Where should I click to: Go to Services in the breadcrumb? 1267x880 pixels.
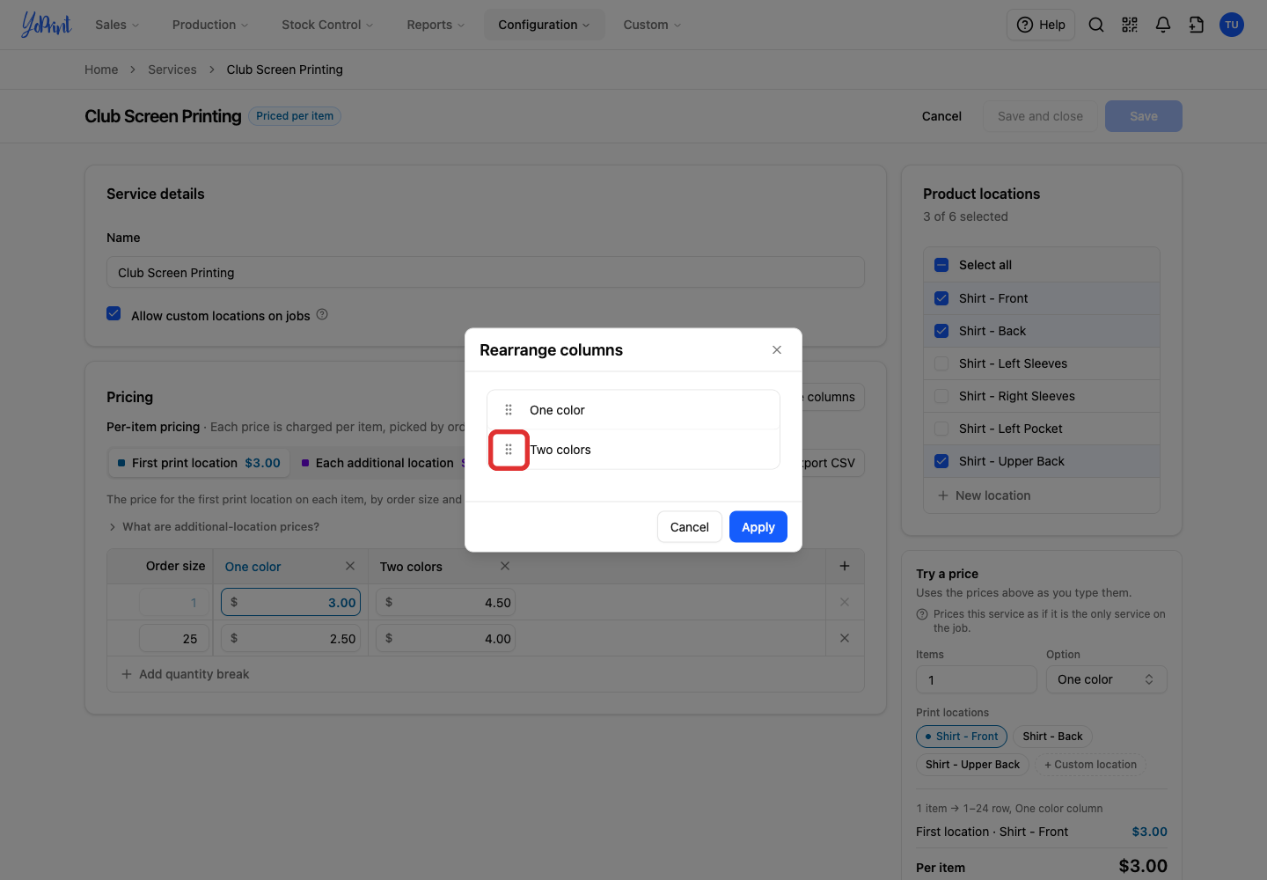172,70
